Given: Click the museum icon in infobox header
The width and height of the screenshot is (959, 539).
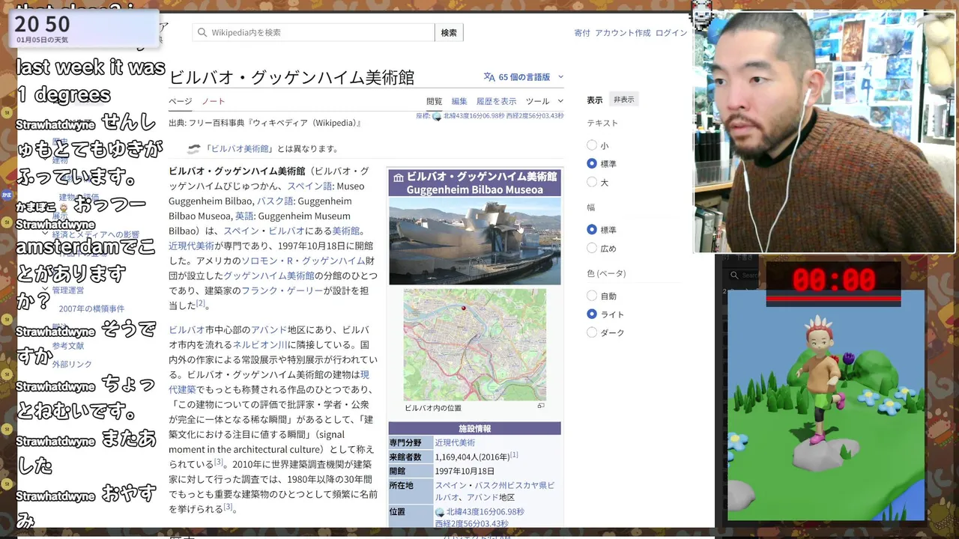Looking at the screenshot, I should 399,177.
